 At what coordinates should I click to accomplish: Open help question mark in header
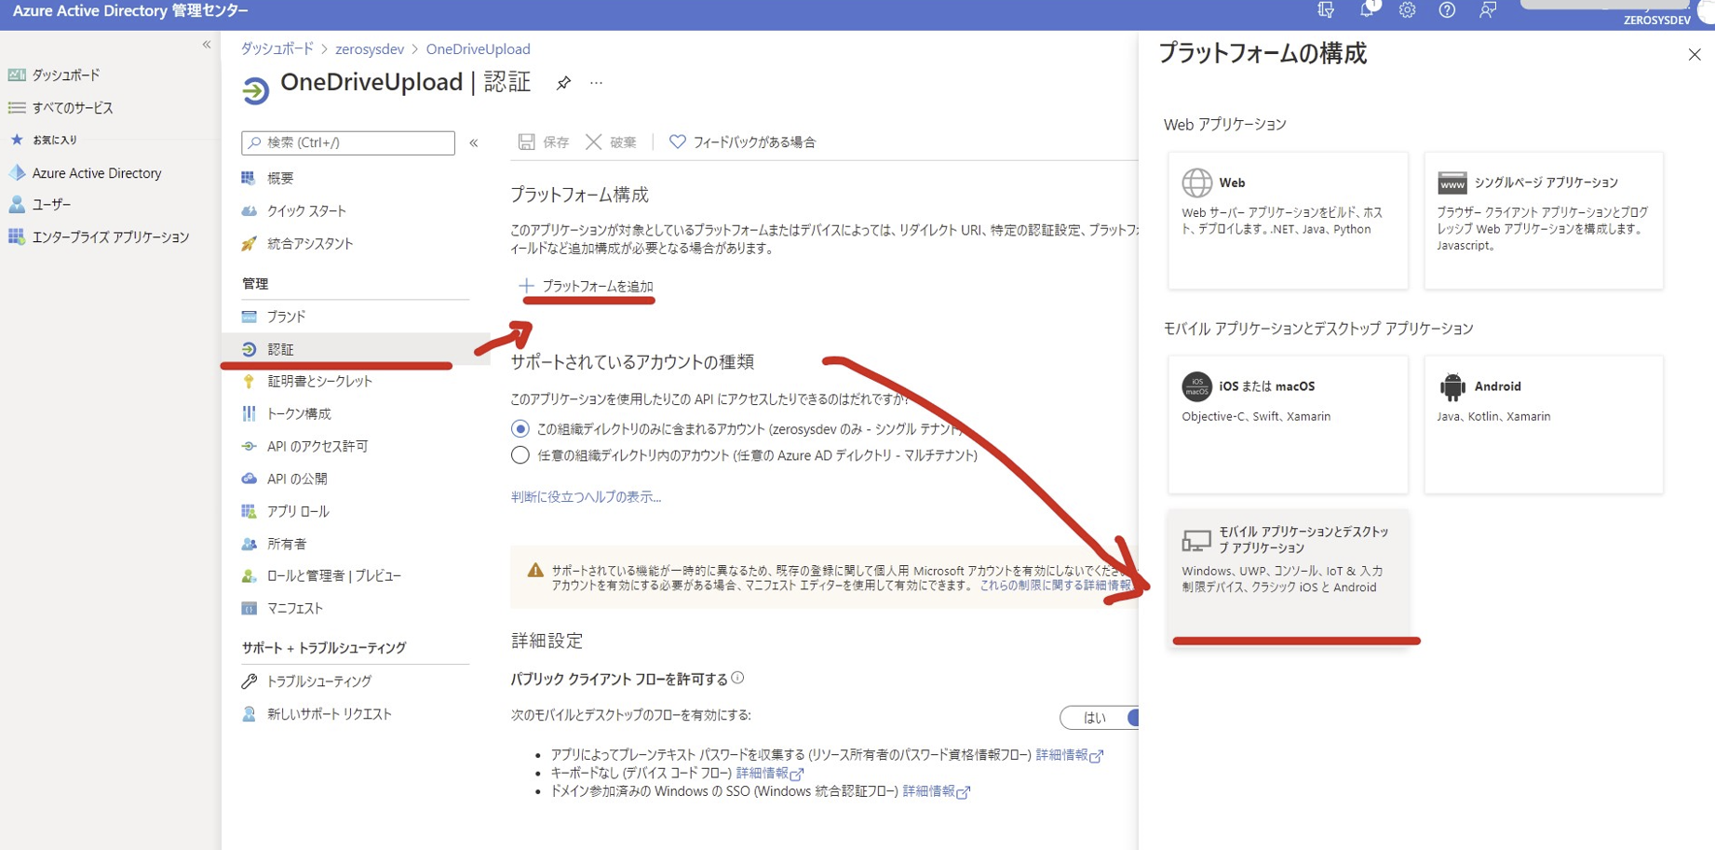pyautogui.click(x=1447, y=10)
